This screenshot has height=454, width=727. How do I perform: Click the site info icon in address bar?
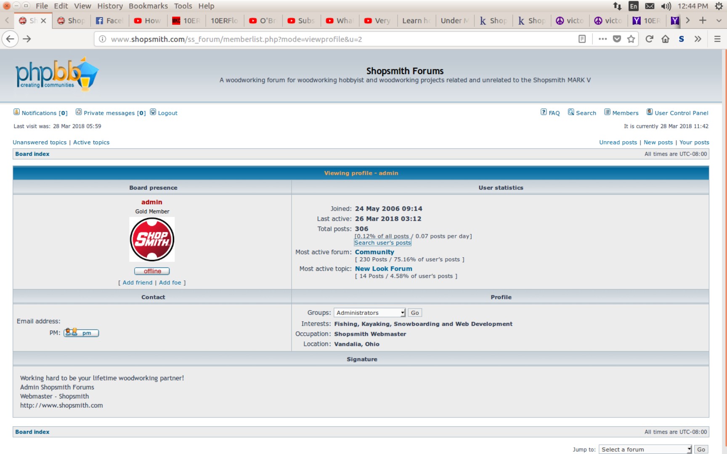pyautogui.click(x=102, y=39)
